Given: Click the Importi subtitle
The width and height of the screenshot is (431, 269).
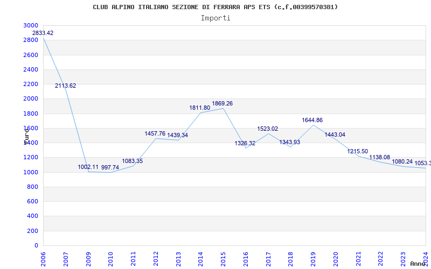Looking at the screenshot, I should tap(215, 18).
